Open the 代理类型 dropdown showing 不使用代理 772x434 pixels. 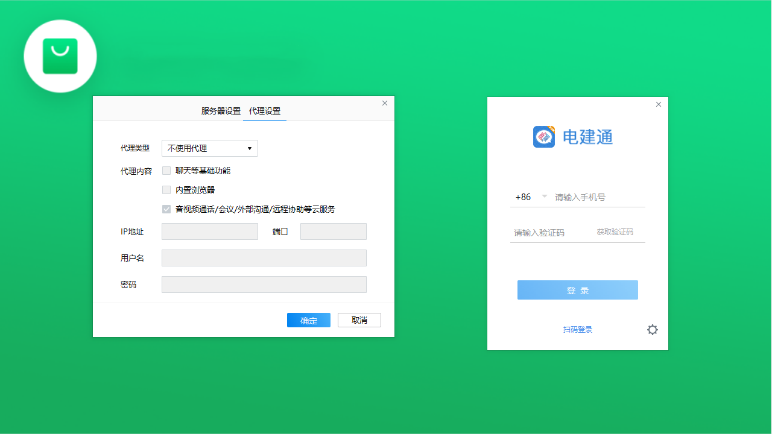[209, 148]
